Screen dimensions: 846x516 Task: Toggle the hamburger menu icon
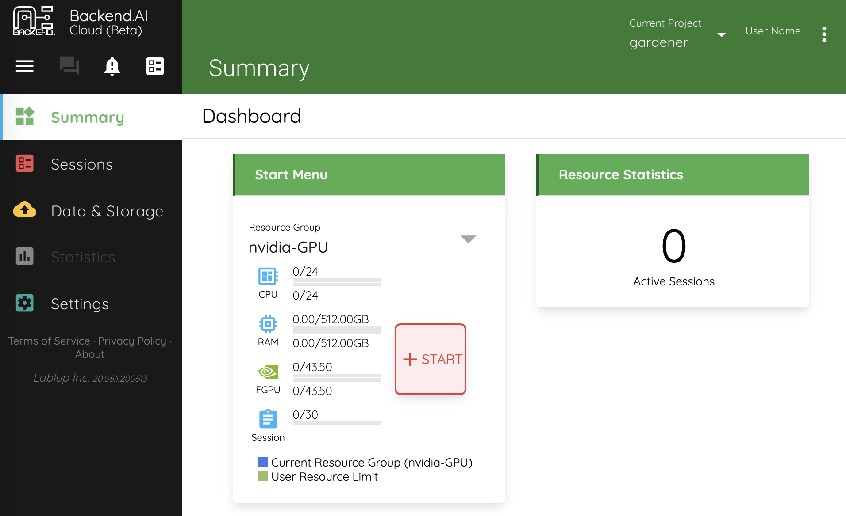[25, 66]
